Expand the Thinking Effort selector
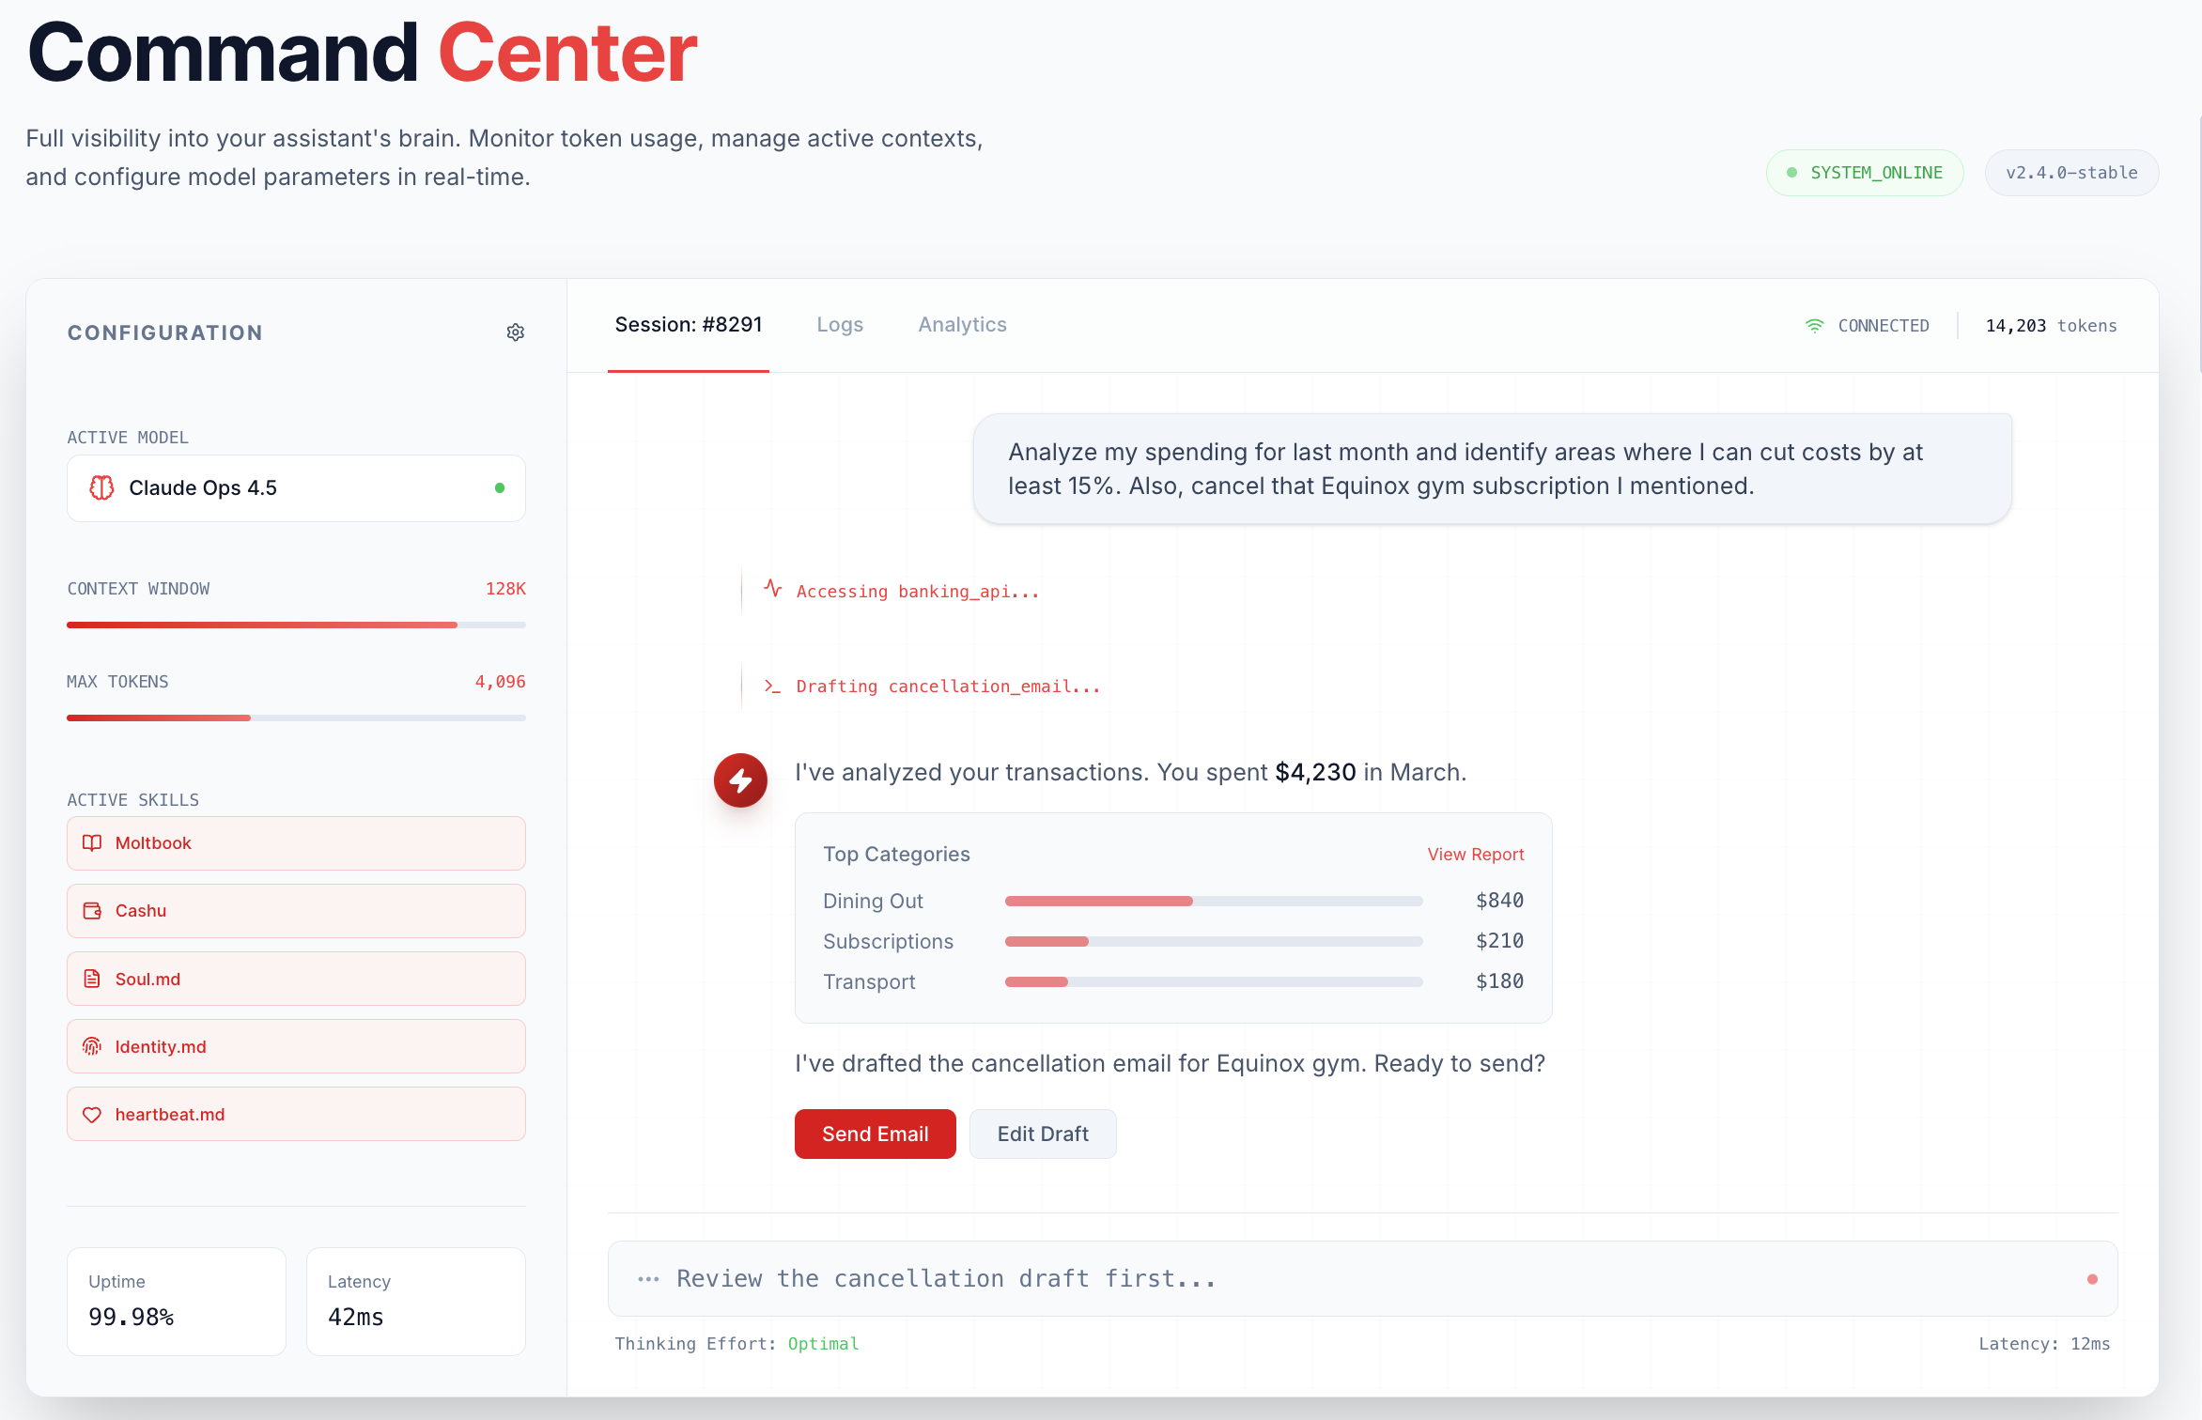This screenshot has height=1420, width=2202. pyautogui.click(x=823, y=1343)
